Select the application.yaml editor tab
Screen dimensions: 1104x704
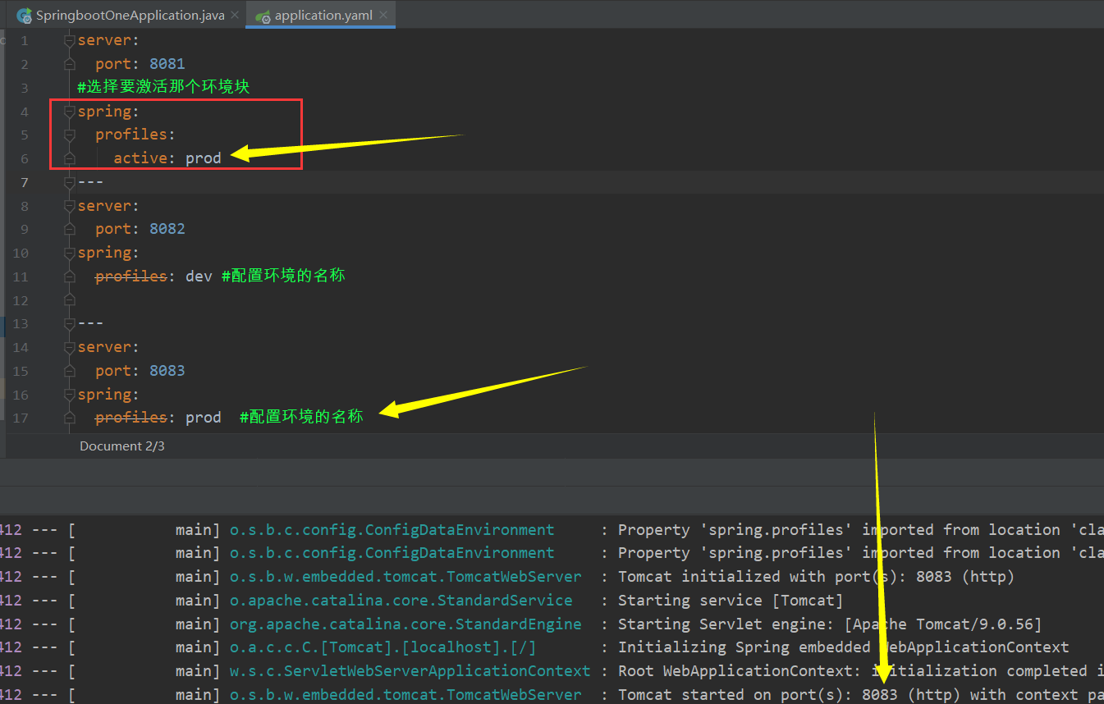[x=323, y=16]
